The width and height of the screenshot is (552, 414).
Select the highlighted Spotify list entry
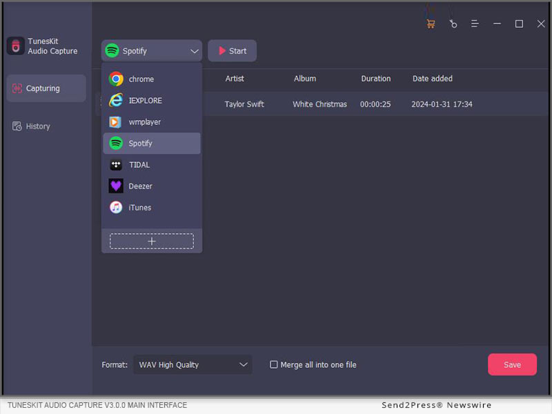151,144
